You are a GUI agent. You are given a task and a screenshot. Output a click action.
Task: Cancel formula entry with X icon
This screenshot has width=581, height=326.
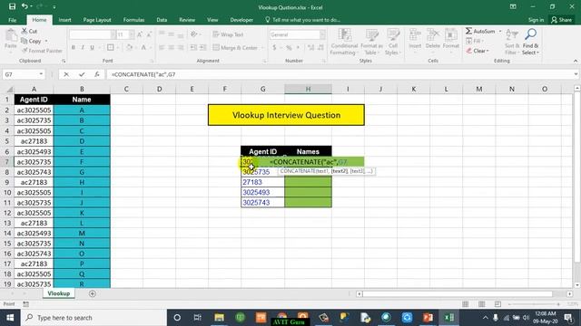coord(66,74)
